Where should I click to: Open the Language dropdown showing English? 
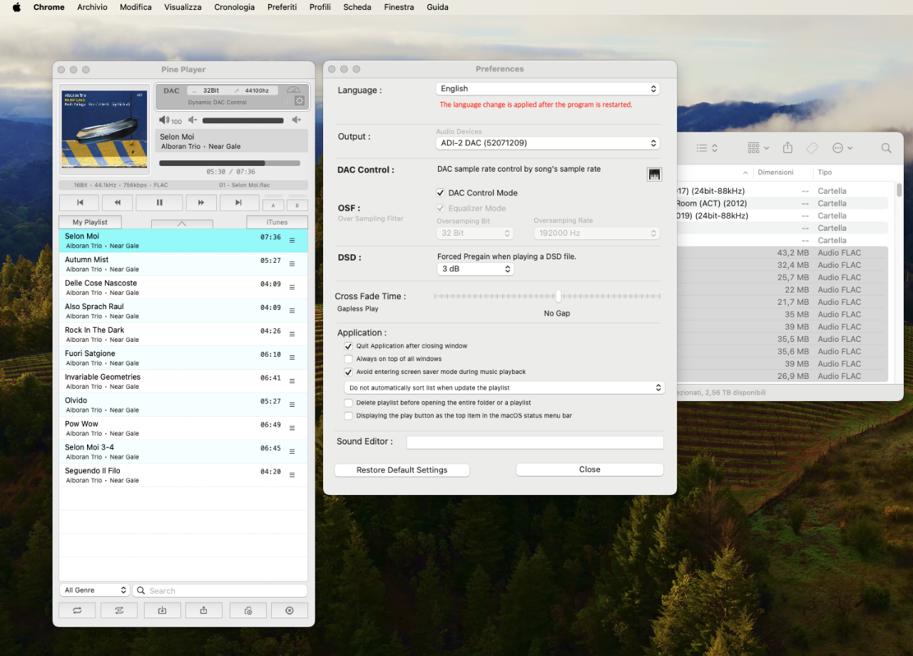click(x=548, y=89)
